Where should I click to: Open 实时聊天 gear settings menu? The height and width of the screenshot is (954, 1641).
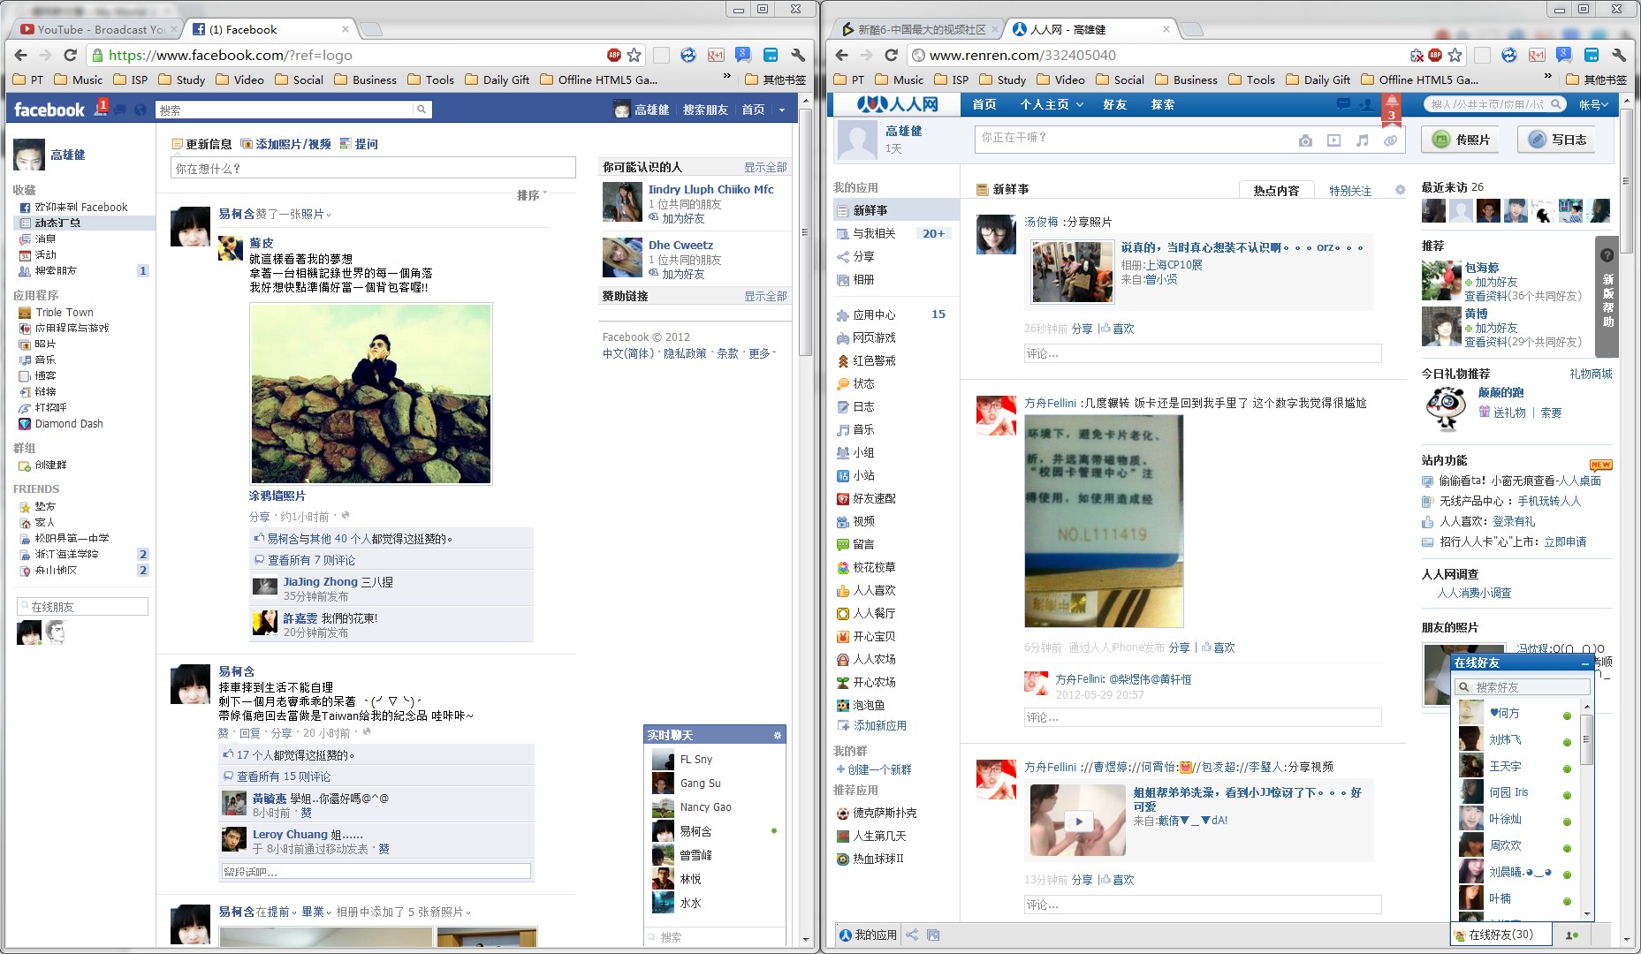coord(778,735)
